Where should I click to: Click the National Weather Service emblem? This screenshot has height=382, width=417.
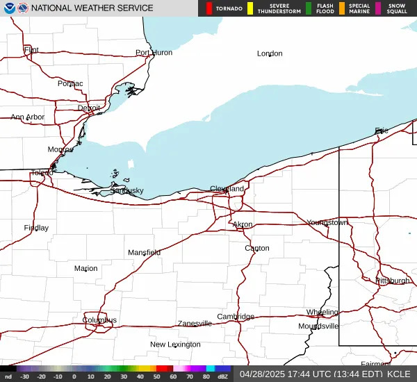(x=23, y=8)
